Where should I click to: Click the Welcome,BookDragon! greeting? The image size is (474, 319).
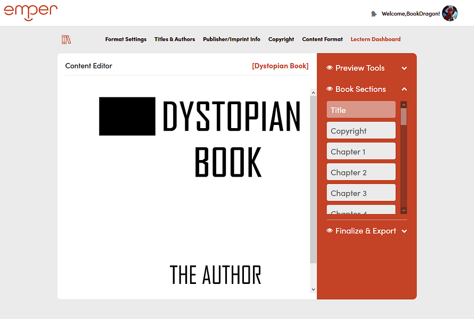[411, 14]
